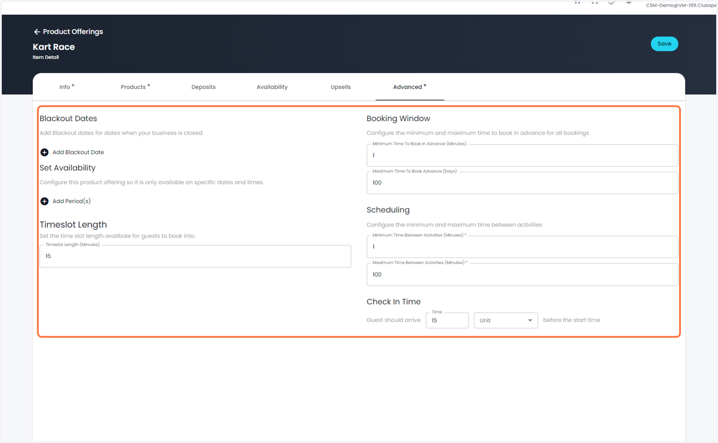Click the Timeslot Length description text

(117, 236)
